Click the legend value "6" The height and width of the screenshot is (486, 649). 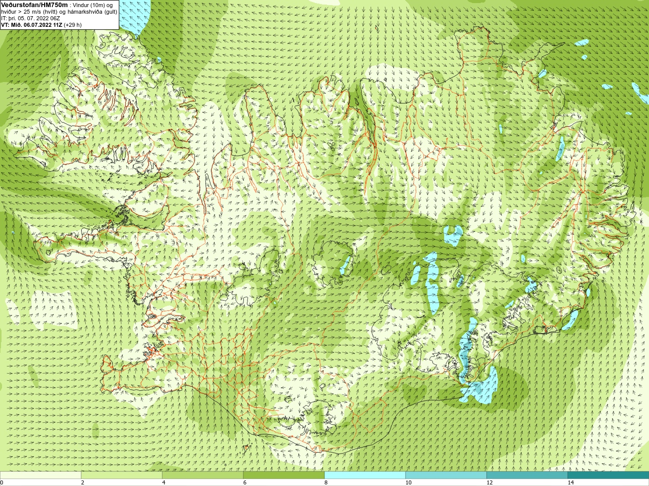click(x=245, y=482)
